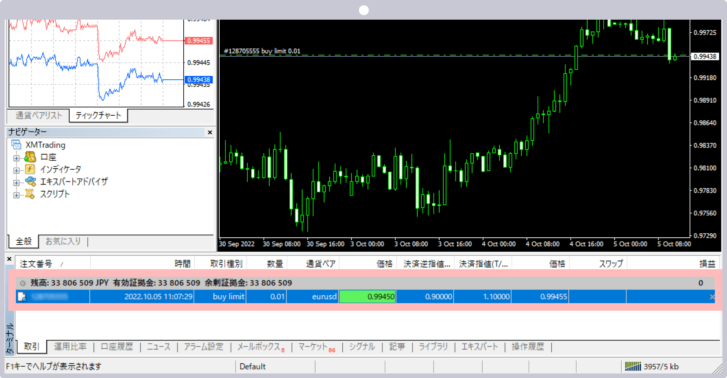Sort by スワップ column header

tap(598, 263)
